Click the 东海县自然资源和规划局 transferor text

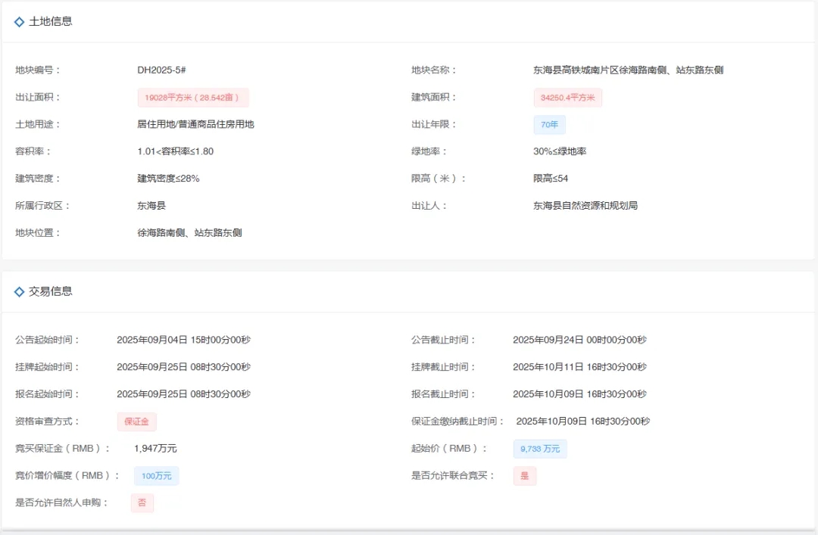pos(585,206)
